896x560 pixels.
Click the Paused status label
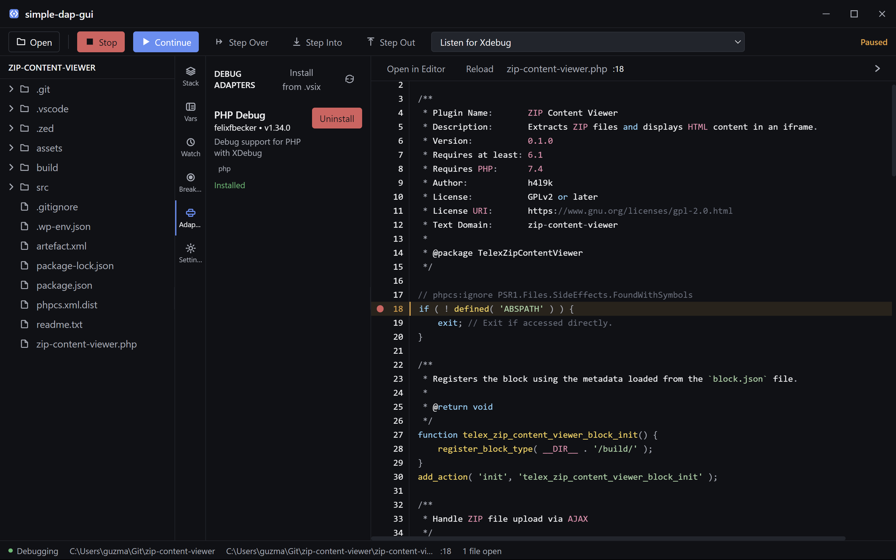point(874,42)
